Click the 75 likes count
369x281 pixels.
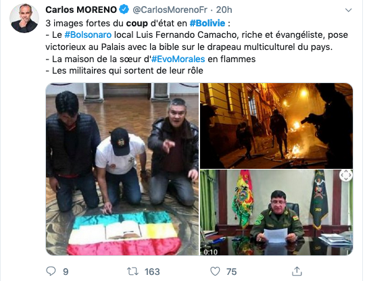click(x=231, y=272)
